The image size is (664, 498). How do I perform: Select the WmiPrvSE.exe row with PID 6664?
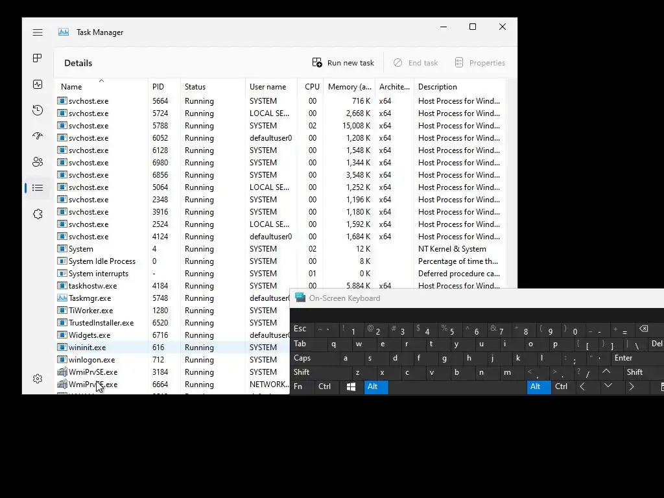172,385
